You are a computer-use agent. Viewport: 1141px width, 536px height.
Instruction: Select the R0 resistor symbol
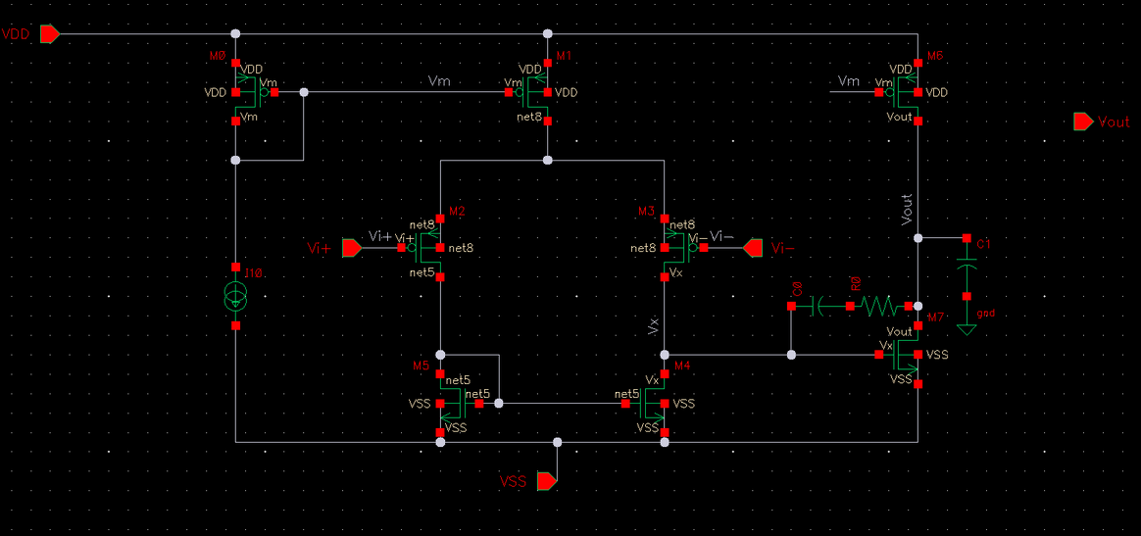coord(879,306)
